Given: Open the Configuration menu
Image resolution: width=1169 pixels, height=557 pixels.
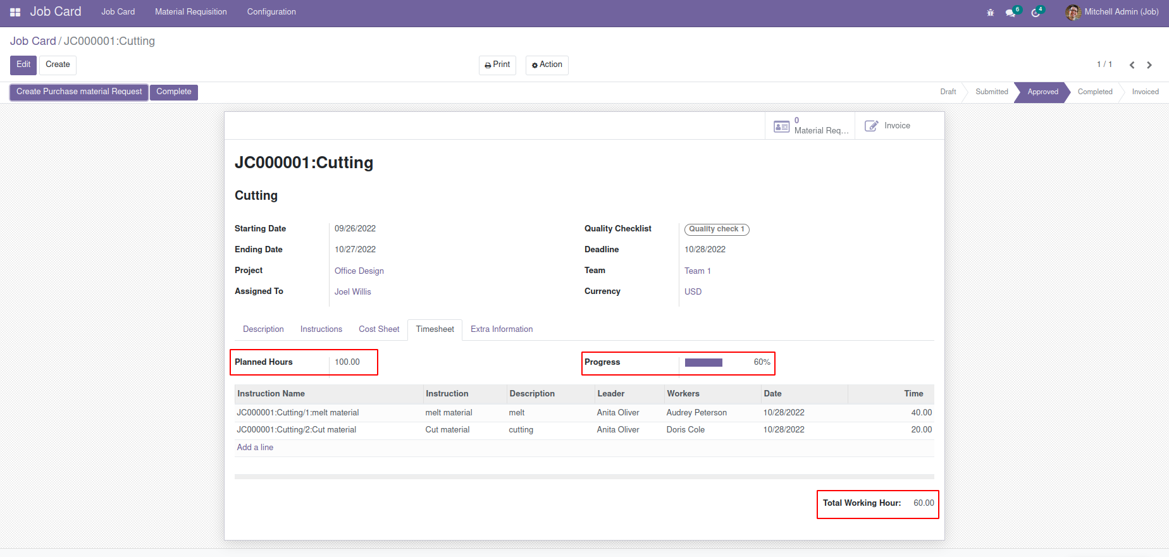Looking at the screenshot, I should [271, 12].
